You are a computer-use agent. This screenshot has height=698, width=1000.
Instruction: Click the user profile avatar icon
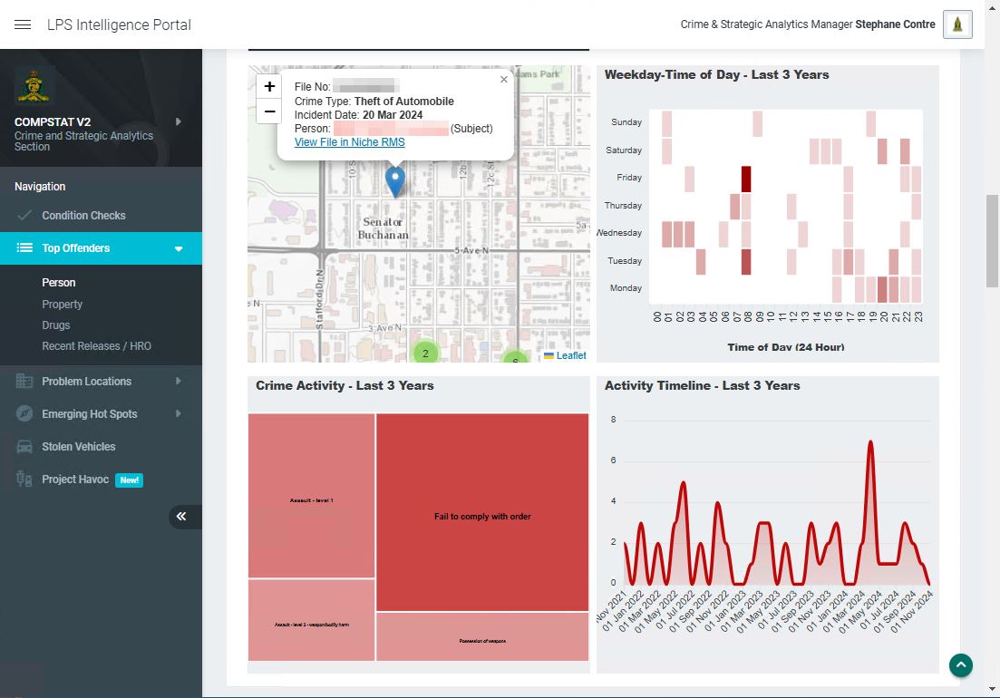click(957, 24)
